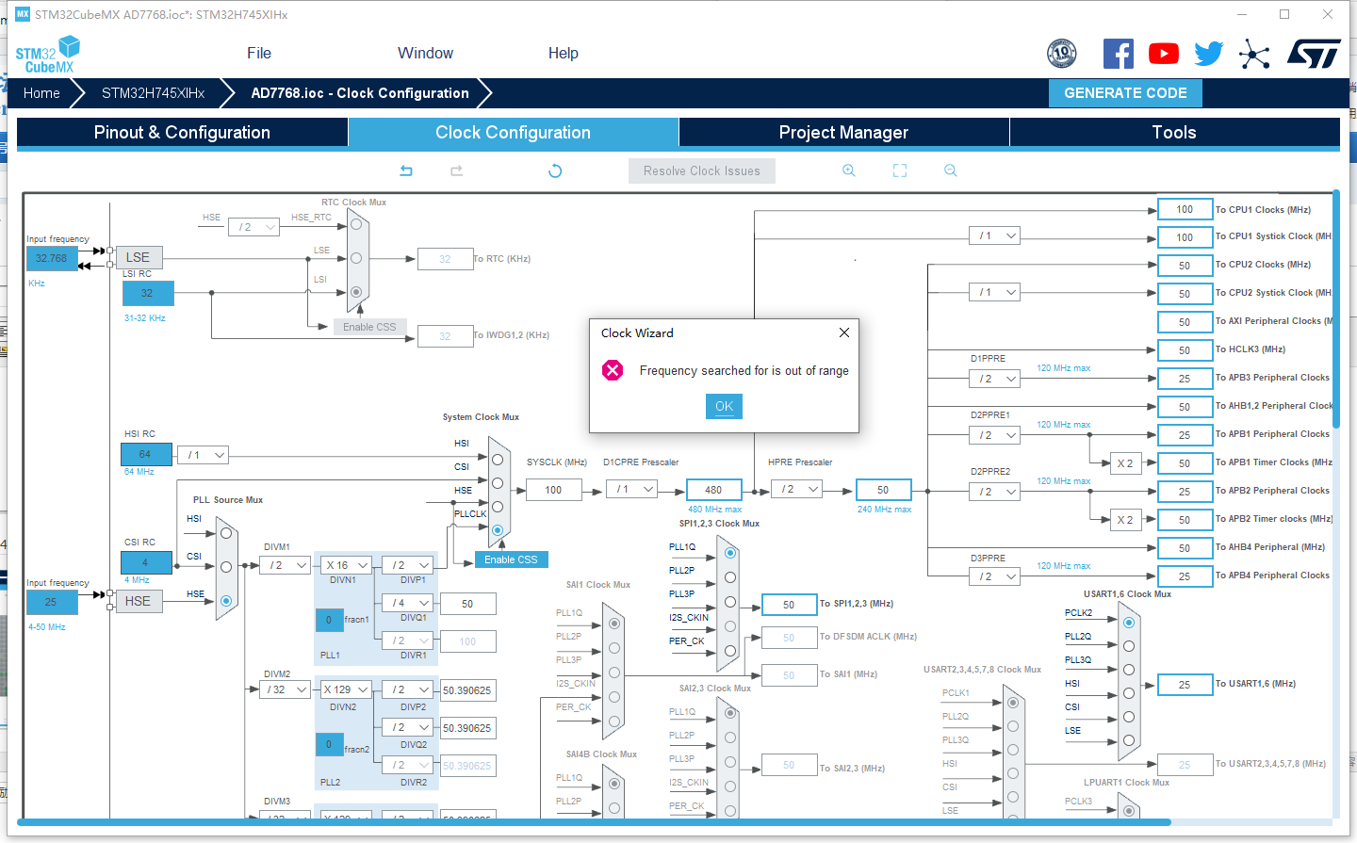Open D3PPRE /2 dropdown

tap(995, 576)
